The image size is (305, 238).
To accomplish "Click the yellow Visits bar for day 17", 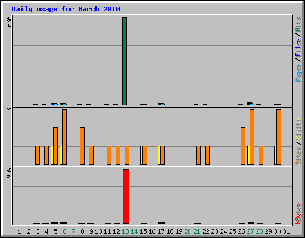I will [x=159, y=155].
